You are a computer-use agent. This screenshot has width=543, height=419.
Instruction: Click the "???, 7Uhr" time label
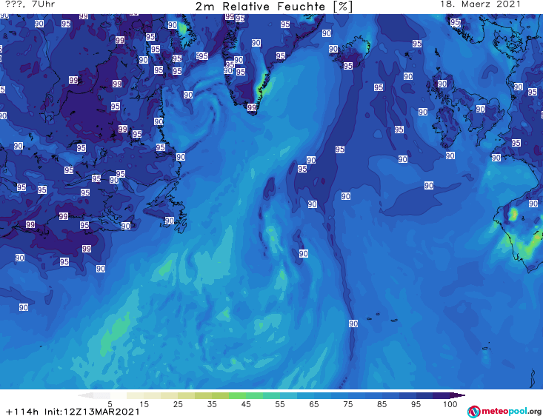pyautogui.click(x=30, y=4)
